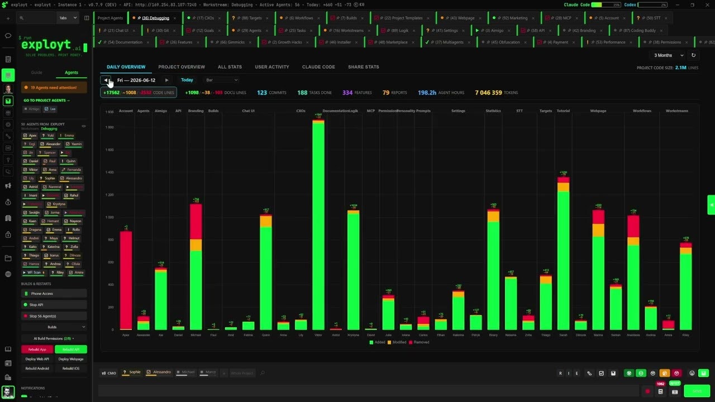Toggle agent Krystyna checkbox chip
This screenshot has height=402, width=715.
(56, 204)
